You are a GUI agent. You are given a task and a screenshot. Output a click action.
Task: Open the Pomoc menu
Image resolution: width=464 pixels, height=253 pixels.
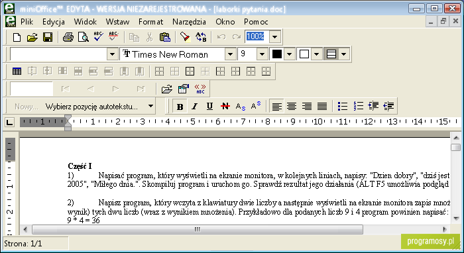pyautogui.click(x=256, y=22)
